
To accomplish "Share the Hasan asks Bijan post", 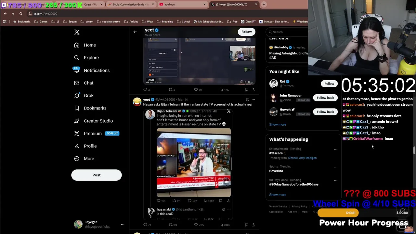I will tap(253, 225).
